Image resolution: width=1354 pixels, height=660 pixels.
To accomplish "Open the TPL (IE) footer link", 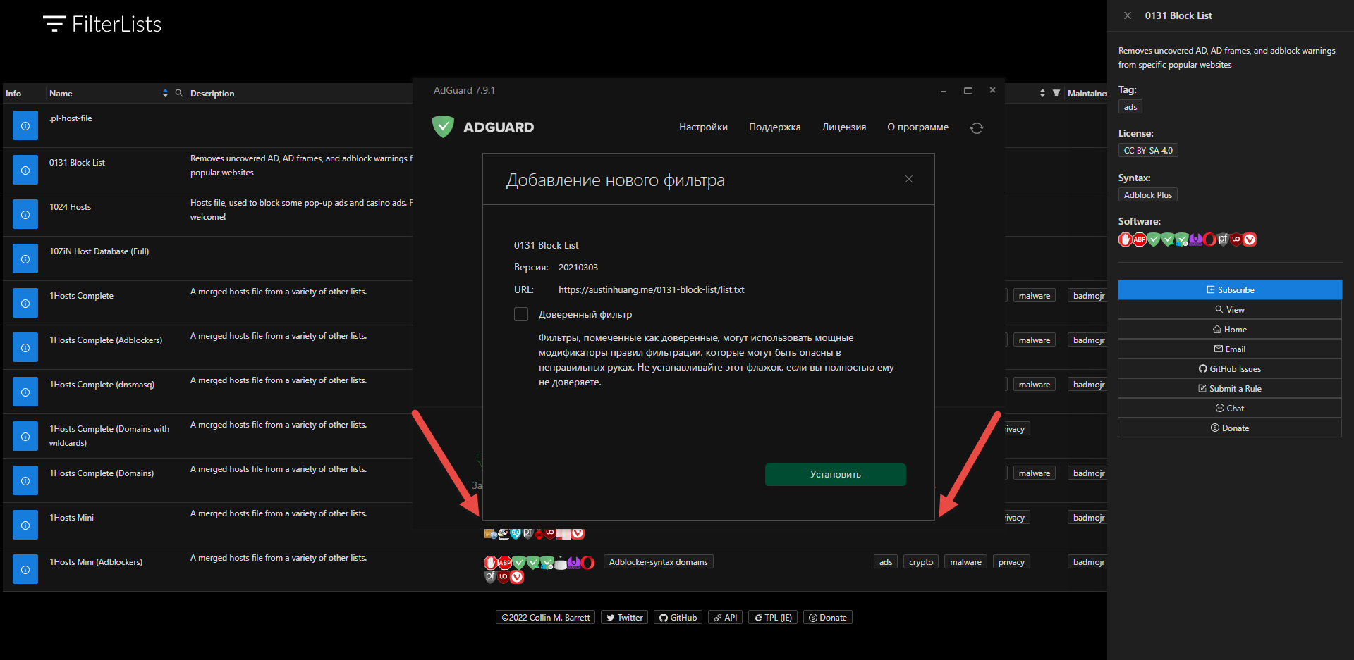I will [x=773, y=617].
